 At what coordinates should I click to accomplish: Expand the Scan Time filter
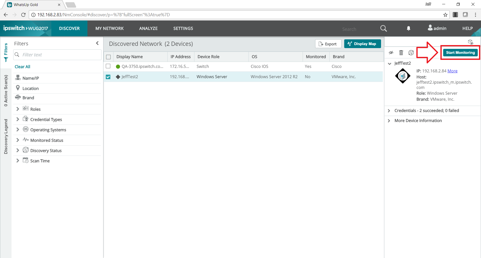(x=18, y=161)
